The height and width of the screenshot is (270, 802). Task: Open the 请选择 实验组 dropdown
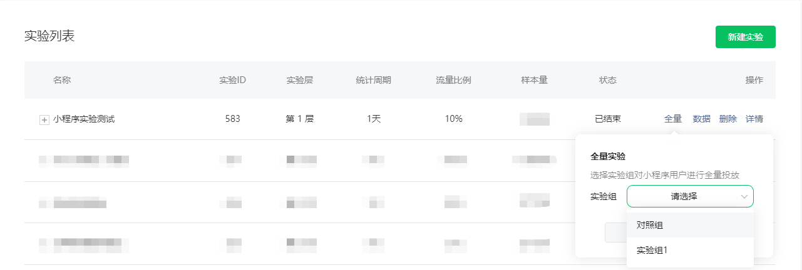pos(690,196)
